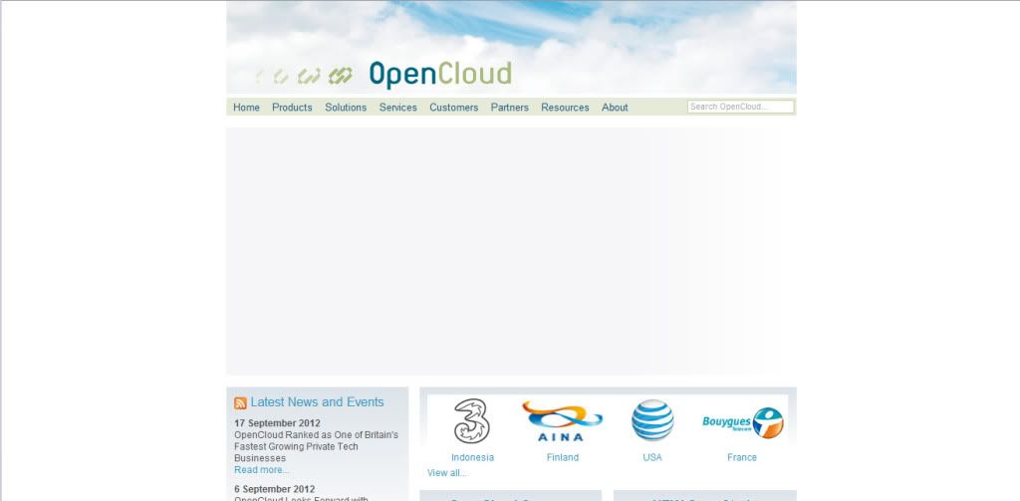1020x501 pixels.
Task: Open the Services menu
Action: click(398, 108)
